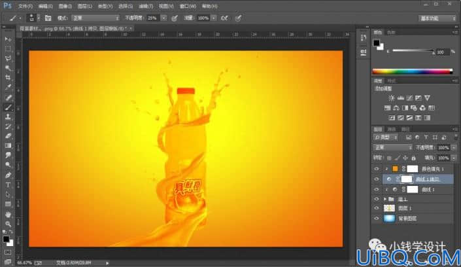Open the 窗口(W) menu
Image resolution: width=461 pixels, height=267 pixels.
coord(188,6)
